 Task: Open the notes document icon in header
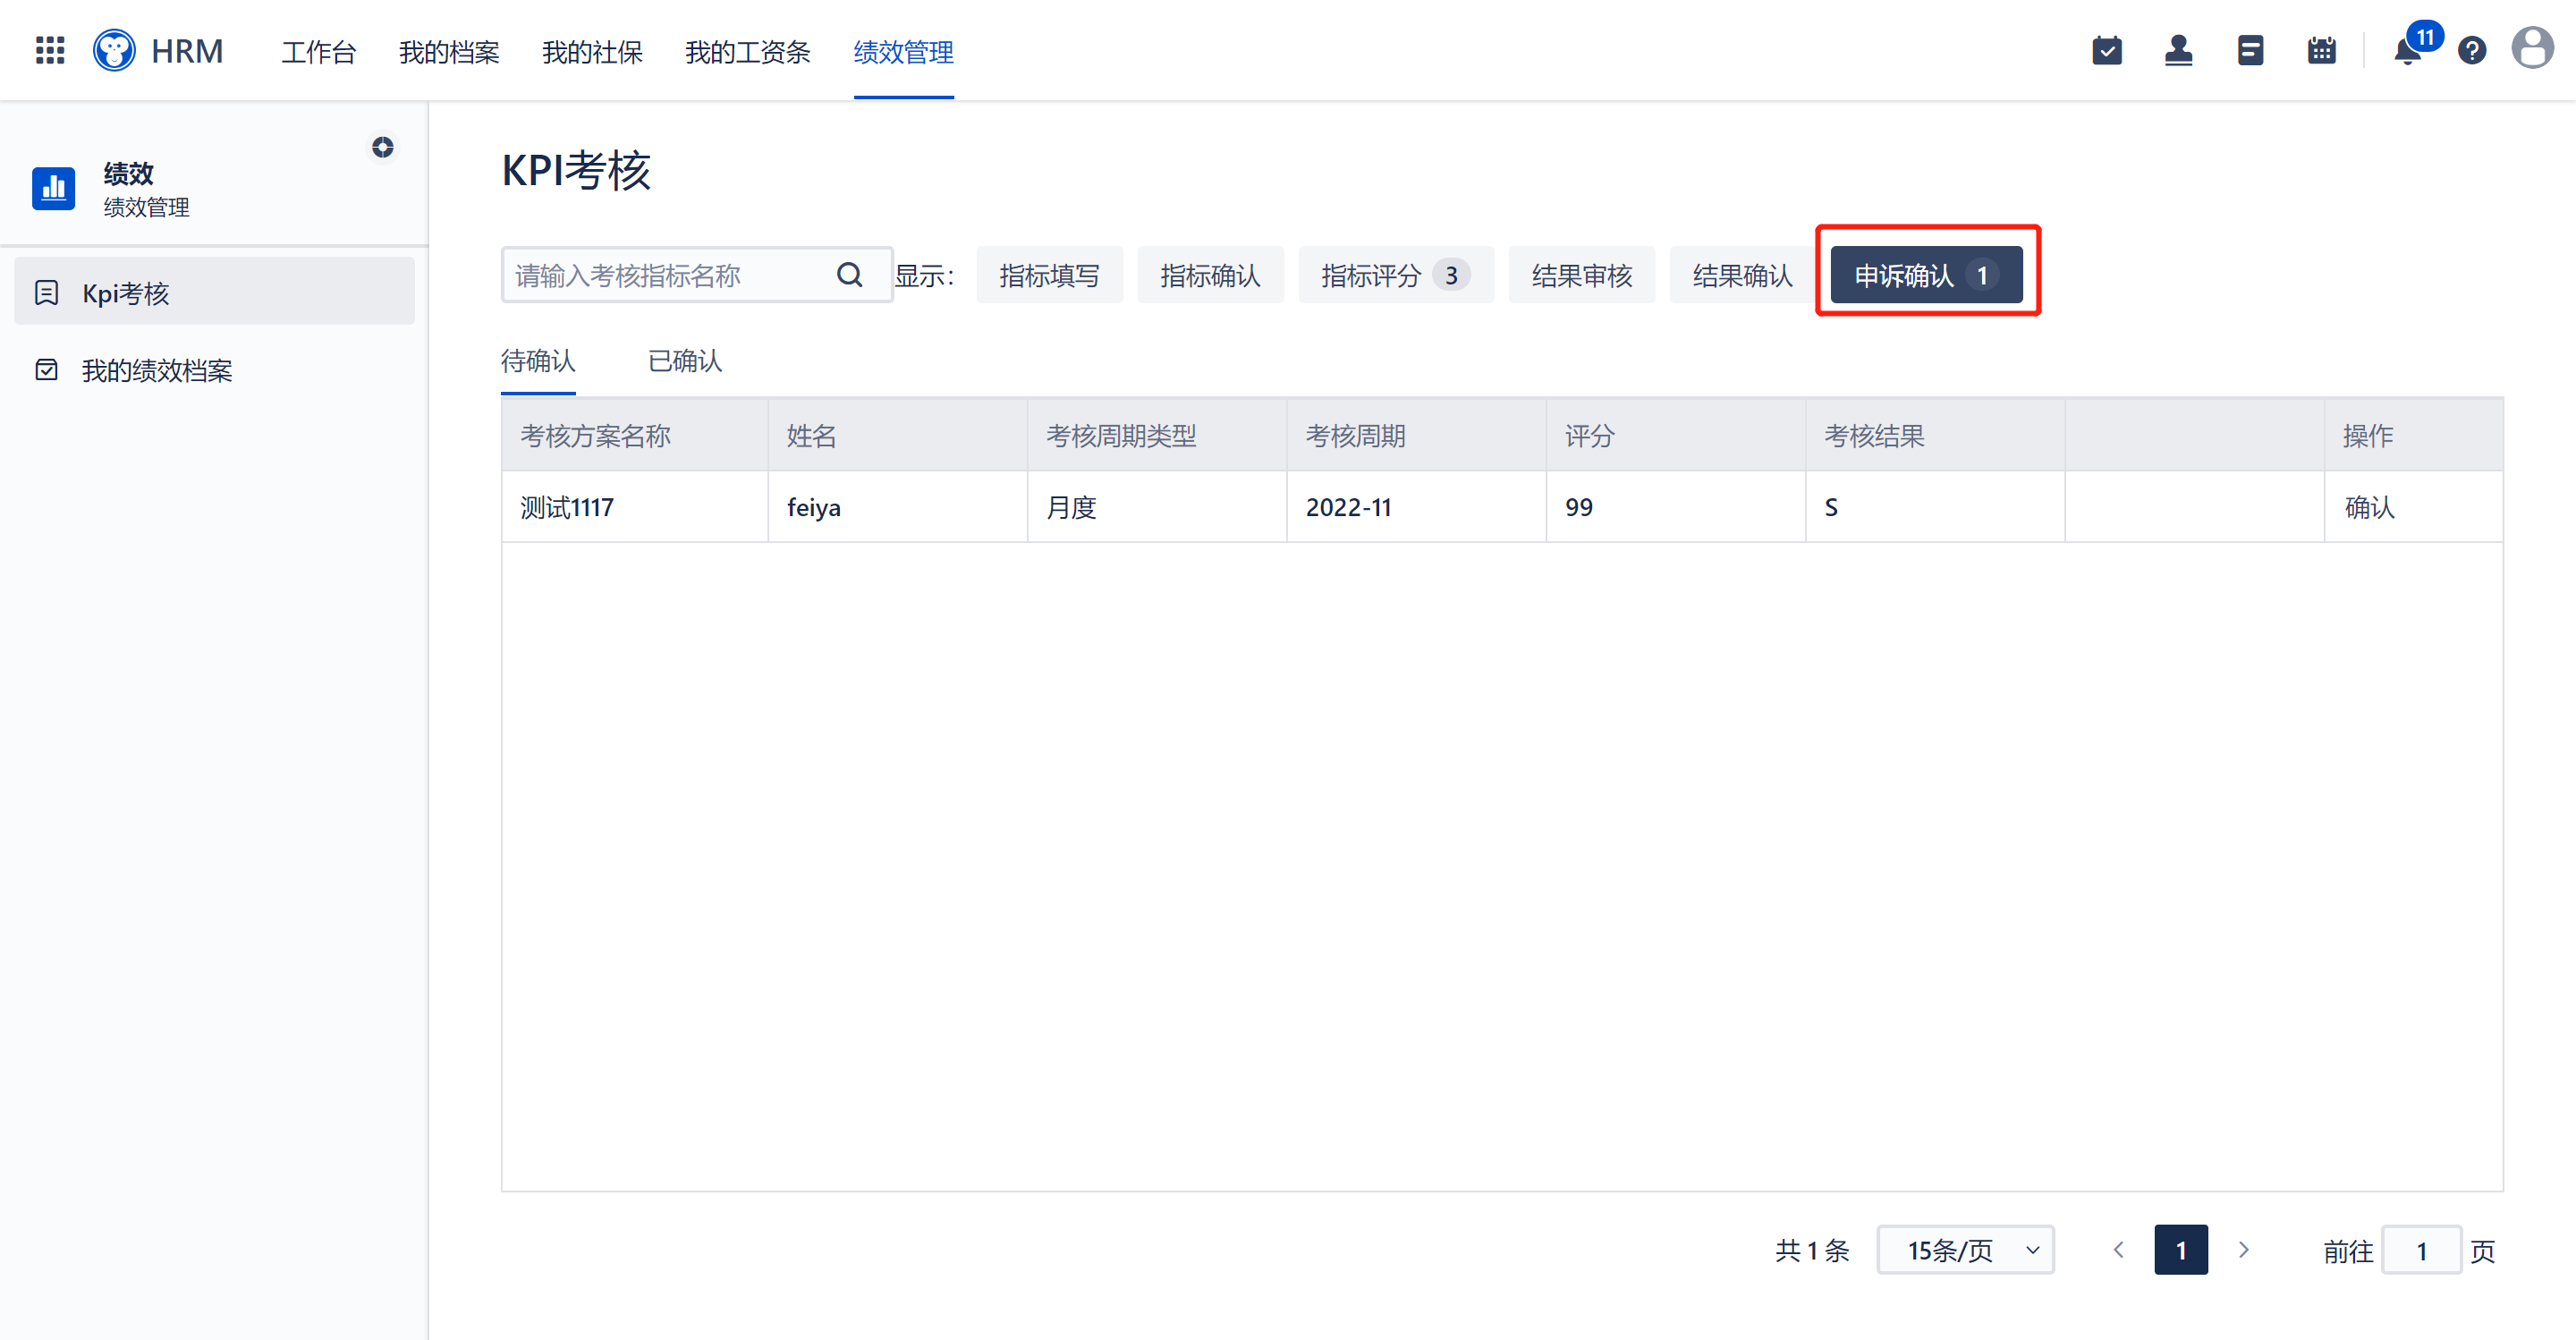pos(2250,50)
